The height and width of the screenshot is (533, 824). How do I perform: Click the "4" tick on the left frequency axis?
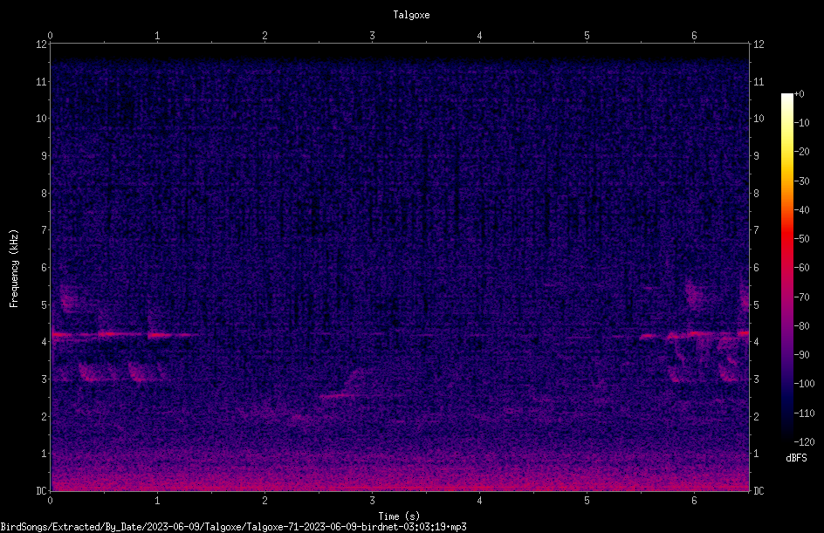[45, 342]
